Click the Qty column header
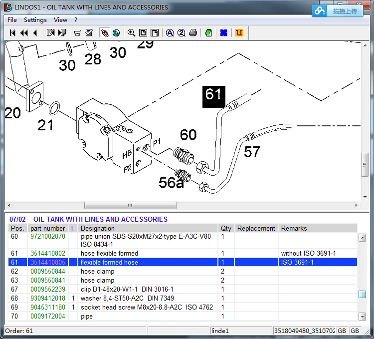This screenshot has height=339, width=374. [226, 229]
